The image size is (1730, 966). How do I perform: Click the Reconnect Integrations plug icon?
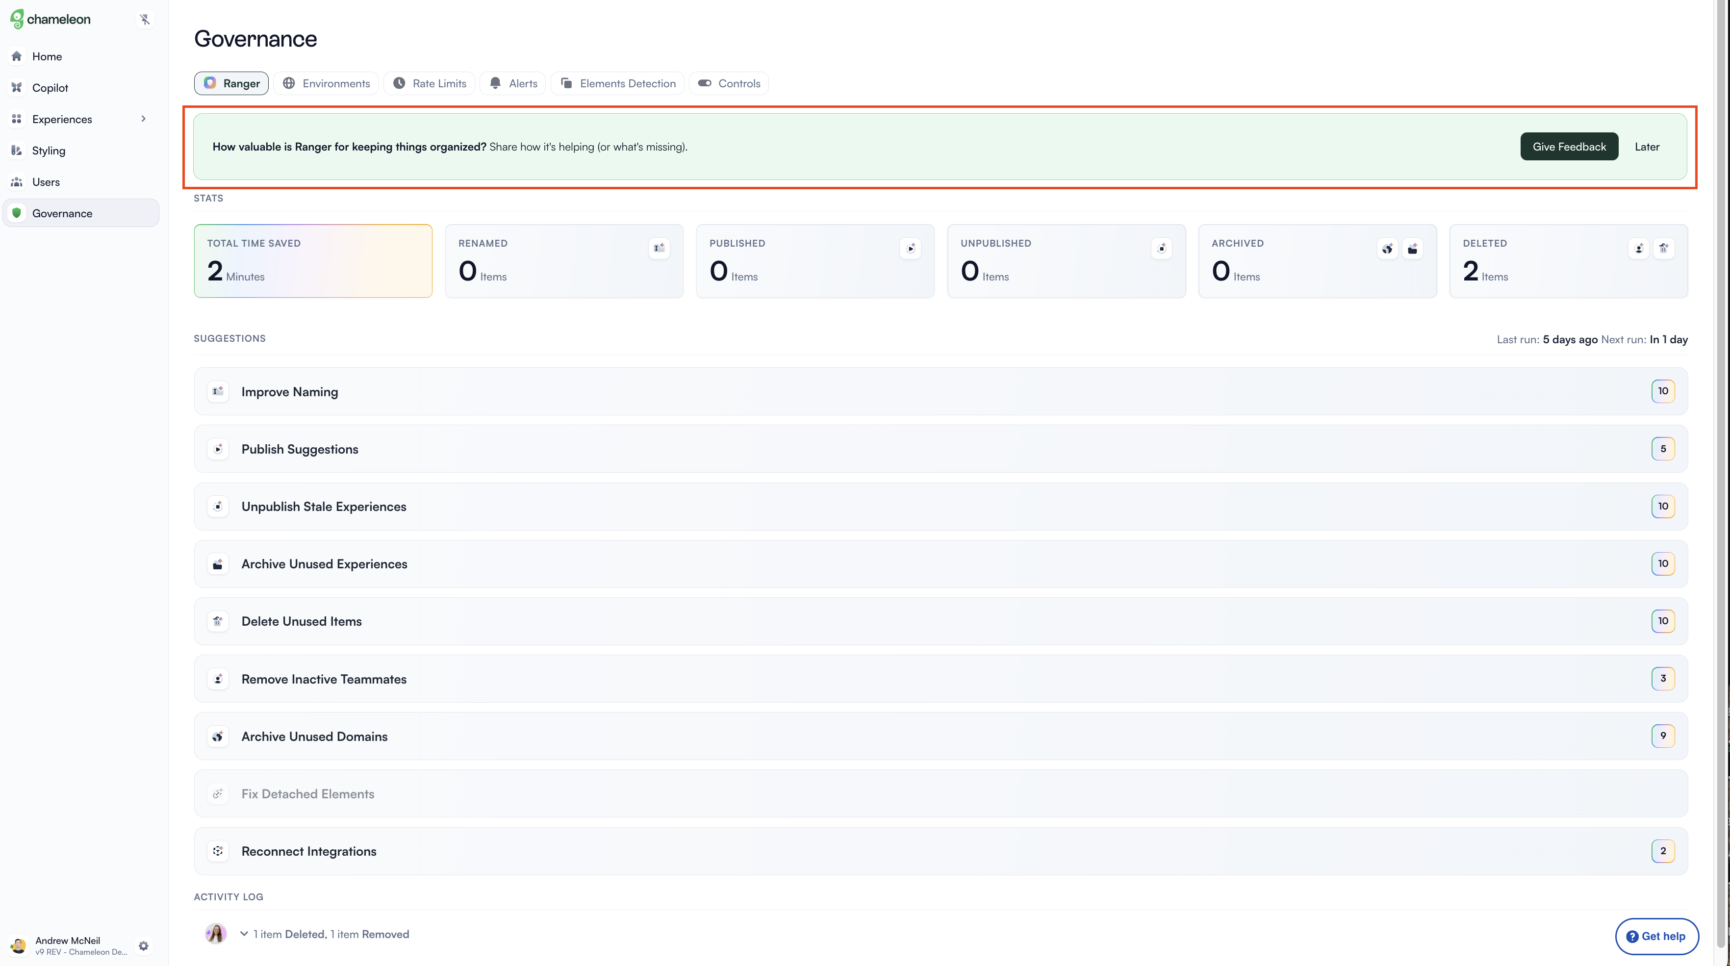(x=218, y=851)
